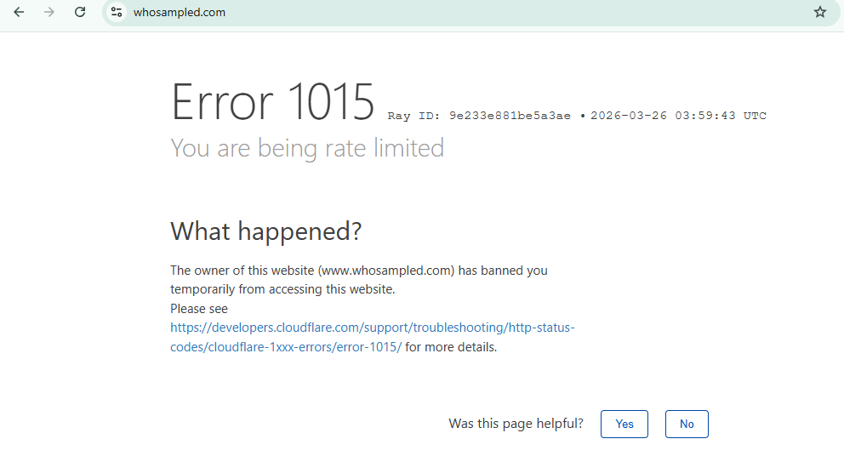Open site information icon in address bar

117,12
